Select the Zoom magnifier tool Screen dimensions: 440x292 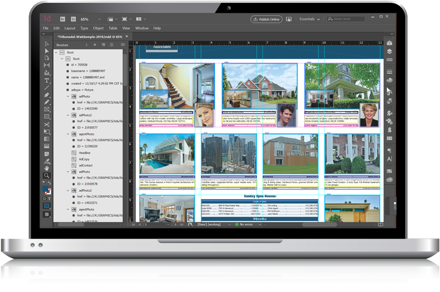47,176
